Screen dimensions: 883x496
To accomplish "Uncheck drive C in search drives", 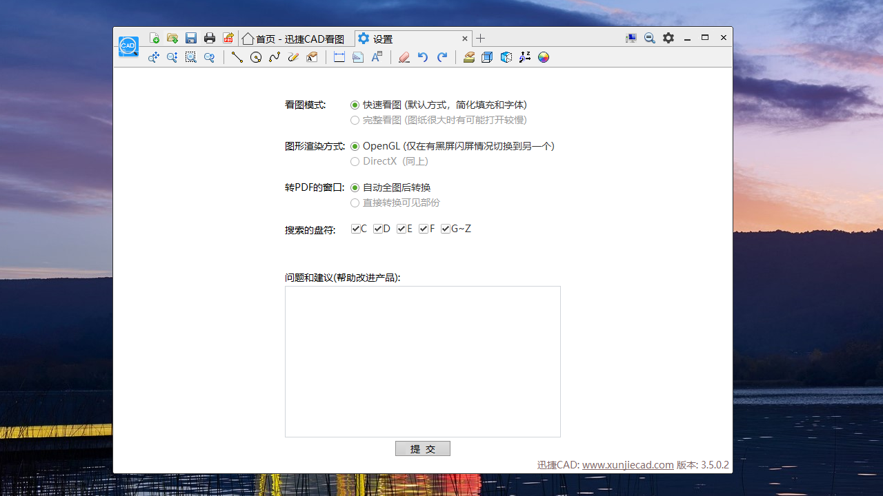I will (356, 228).
